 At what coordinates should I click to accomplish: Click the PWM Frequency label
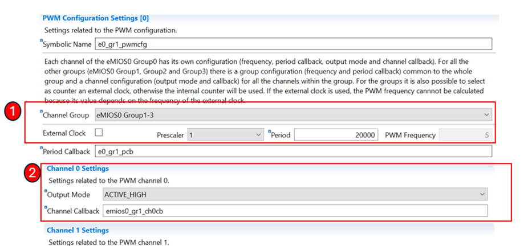coord(410,136)
